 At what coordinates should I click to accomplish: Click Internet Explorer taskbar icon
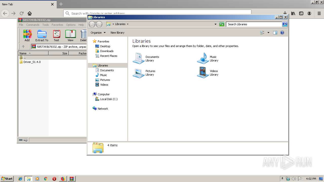point(20,179)
